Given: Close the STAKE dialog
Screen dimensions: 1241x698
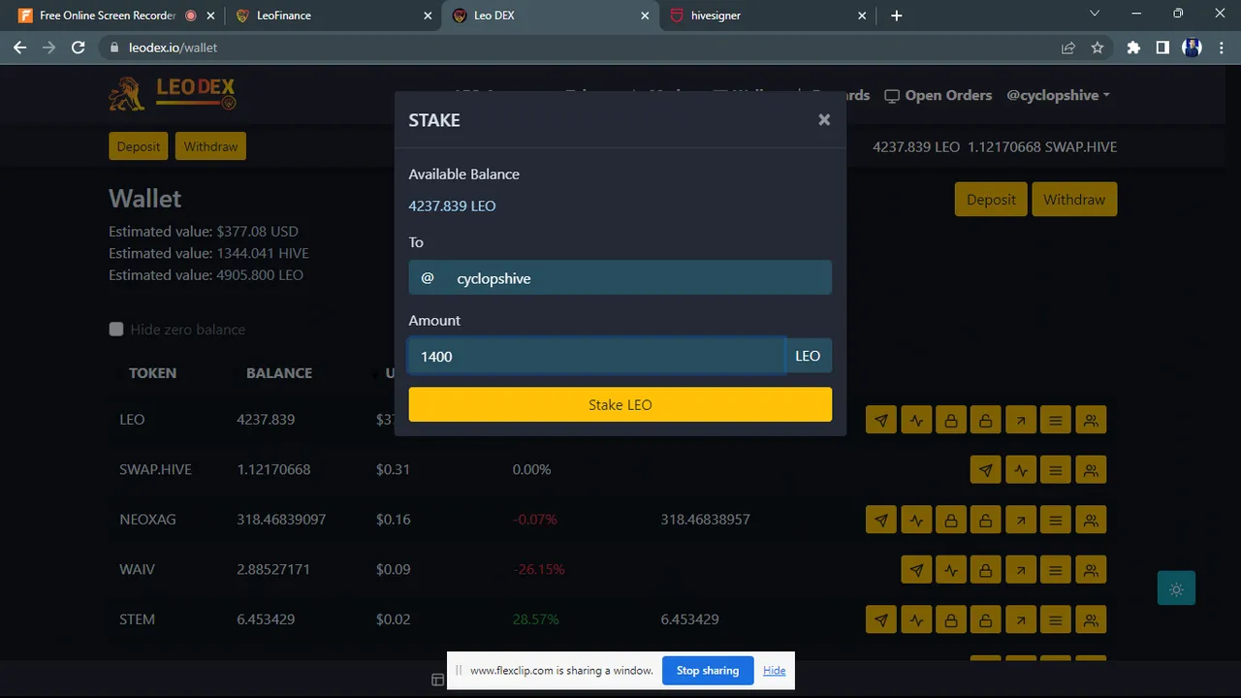Looking at the screenshot, I should [824, 119].
